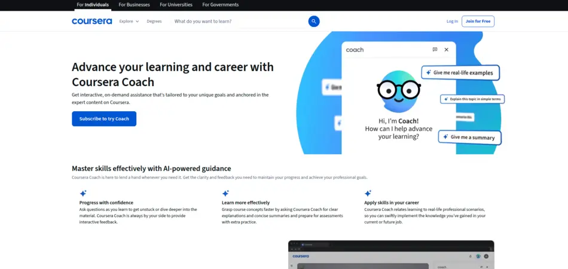Click Subscribe to try Coach button
This screenshot has width=568, height=269.
click(x=104, y=119)
